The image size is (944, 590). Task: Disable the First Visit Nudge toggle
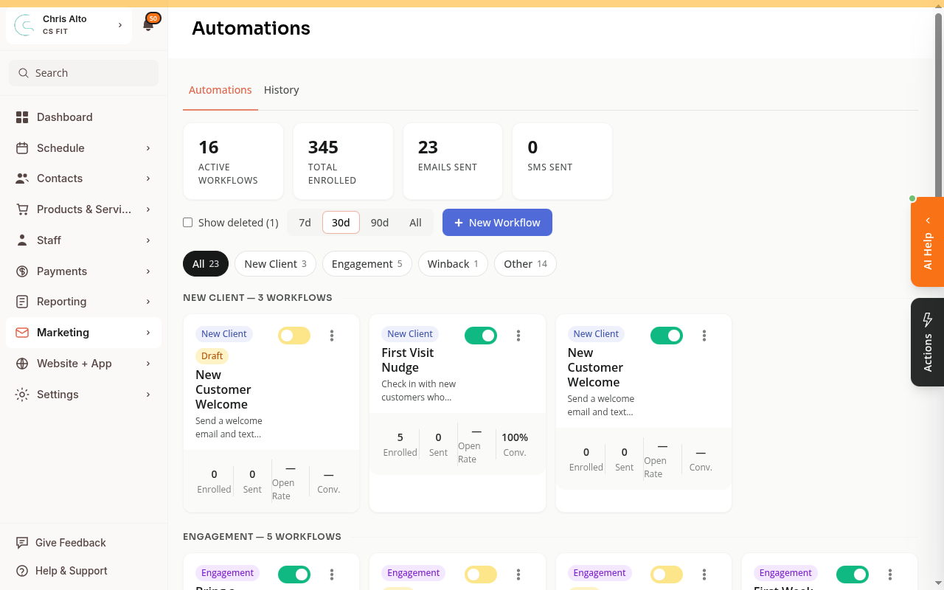pos(481,336)
